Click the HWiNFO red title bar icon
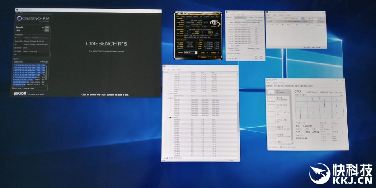This screenshot has width=376, height=188. click(x=164, y=67)
